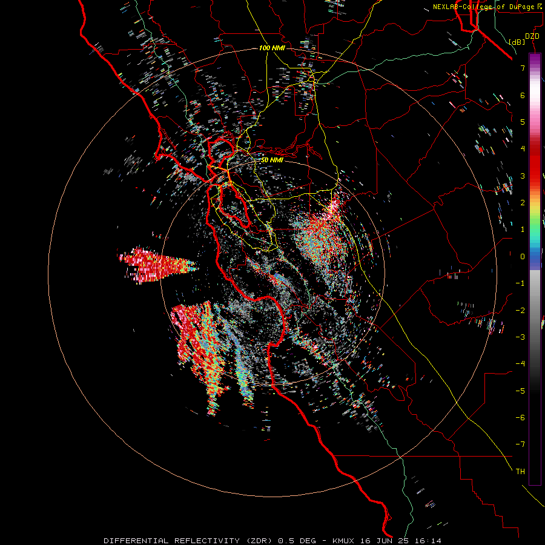Click the "7" tick on the color scale
Viewport: 545px width, 545px height.
[x=523, y=68]
